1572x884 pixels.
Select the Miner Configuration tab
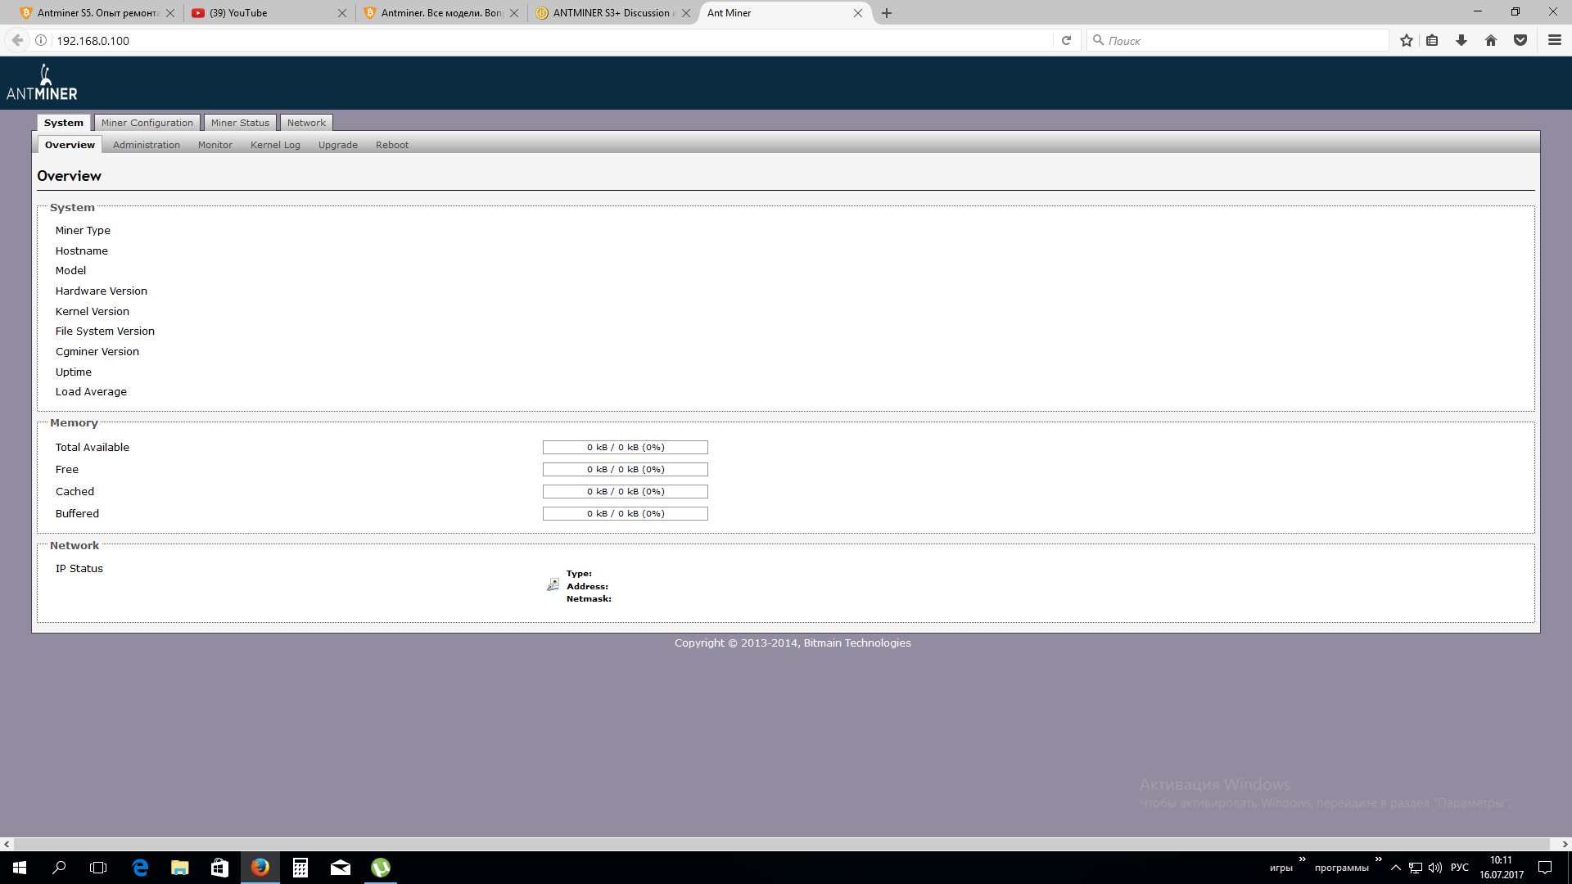(147, 122)
